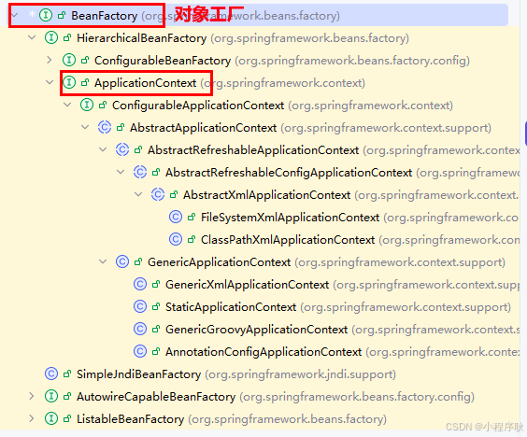Click package text (org.springframework.jndi.support)
Screen dimensions: 527x437
point(301,374)
